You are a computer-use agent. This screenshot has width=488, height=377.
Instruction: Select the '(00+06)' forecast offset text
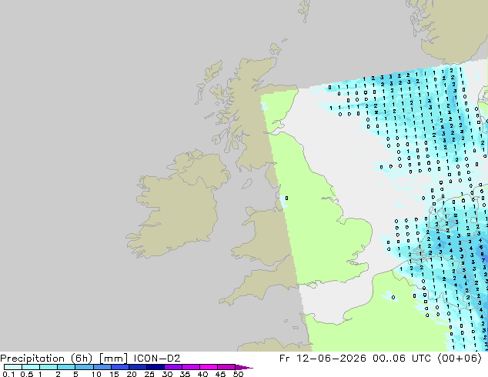coord(460,359)
